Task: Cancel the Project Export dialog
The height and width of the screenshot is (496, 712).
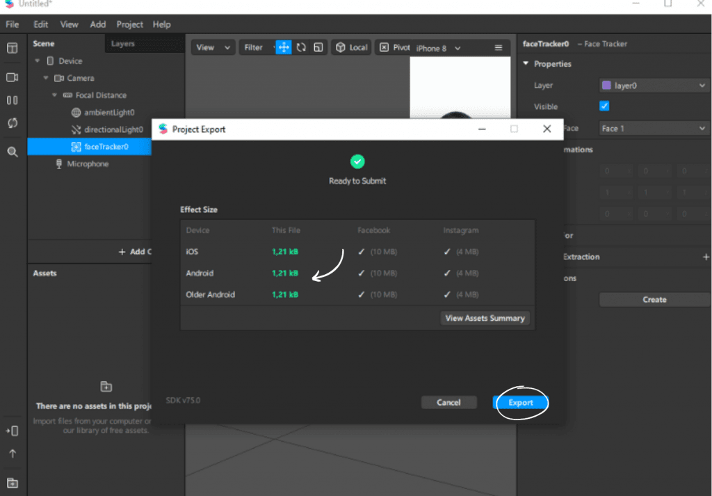Action: click(448, 402)
